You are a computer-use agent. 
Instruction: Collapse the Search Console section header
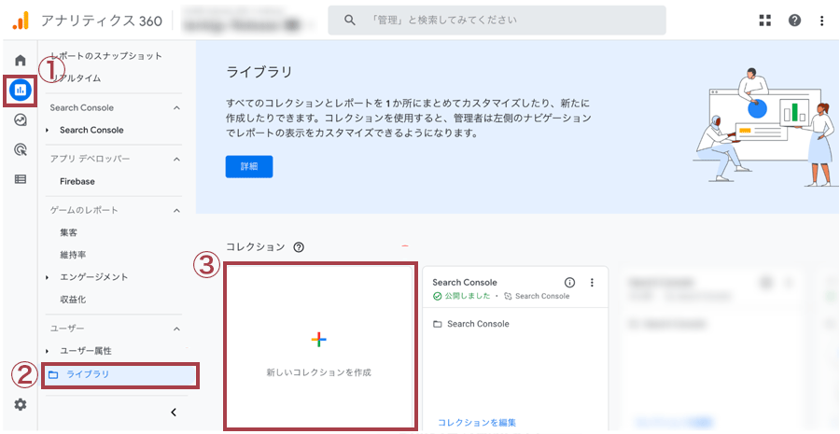tap(176, 108)
